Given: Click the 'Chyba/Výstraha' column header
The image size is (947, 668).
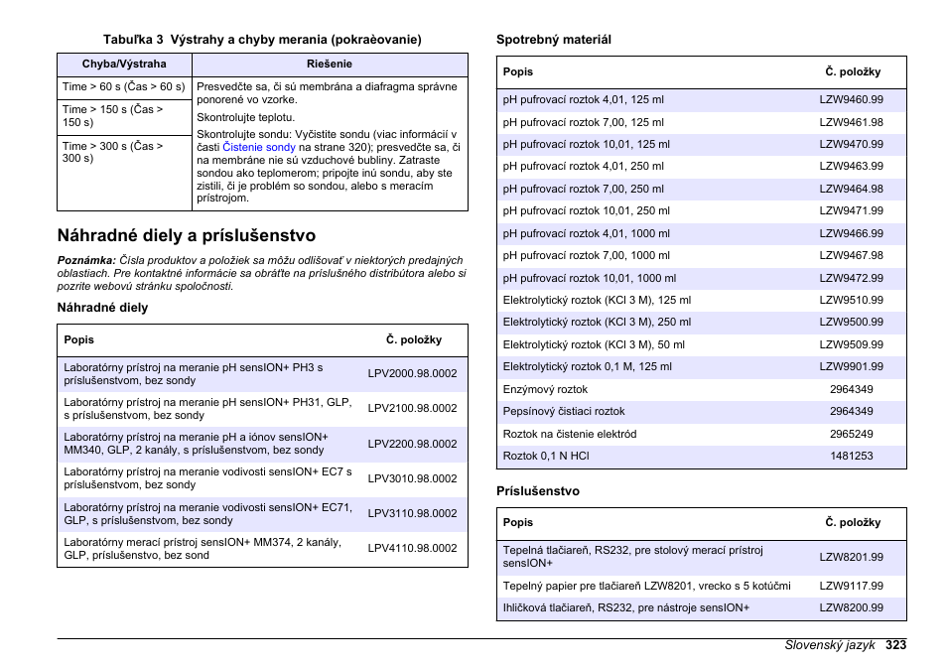Looking at the screenshot, I should 124,65.
